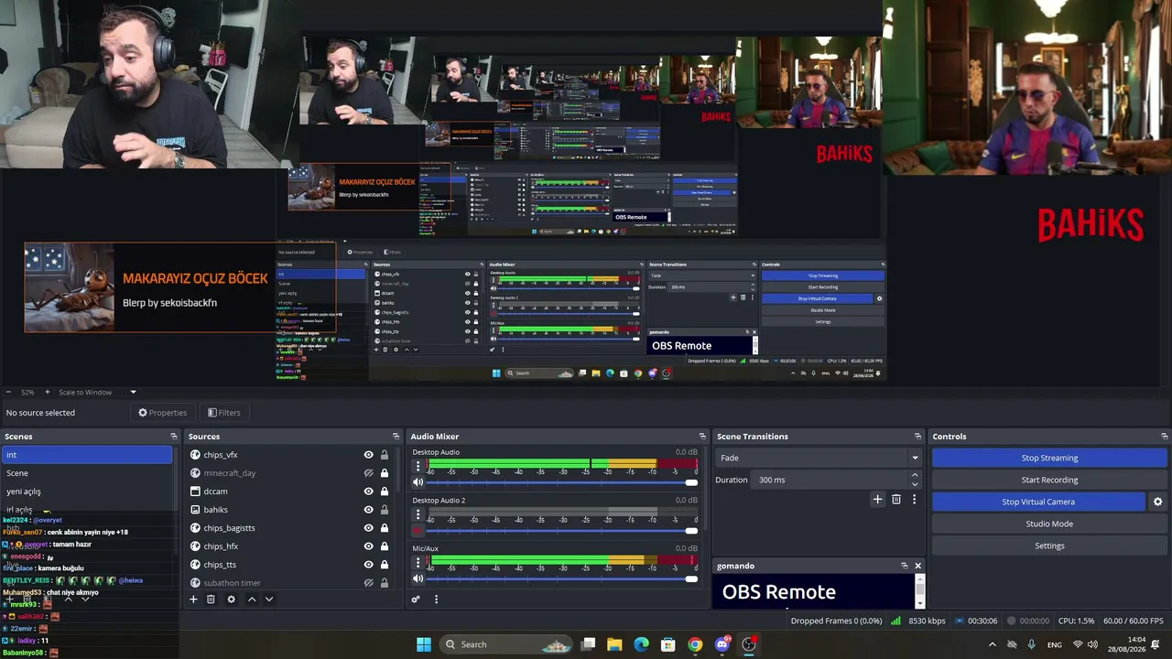
Task: Add a new source with the plus icon
Action: tap(193, 600)
